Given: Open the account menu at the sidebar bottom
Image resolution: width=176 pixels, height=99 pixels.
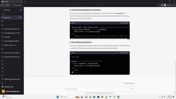Looking at the screenshot, I should pyautogui.click(x=12, y=91).
